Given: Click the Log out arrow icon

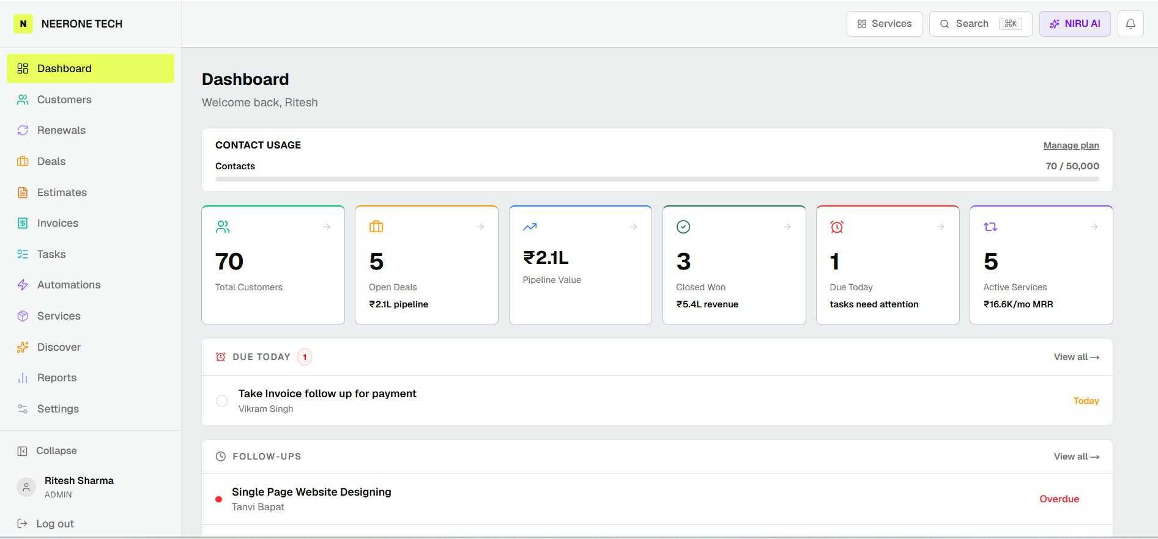Looking at the screenshot, I should pyautogui.click(x=22, y=524).
